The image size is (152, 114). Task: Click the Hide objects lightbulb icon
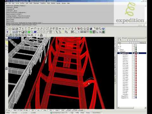[72, 28]
